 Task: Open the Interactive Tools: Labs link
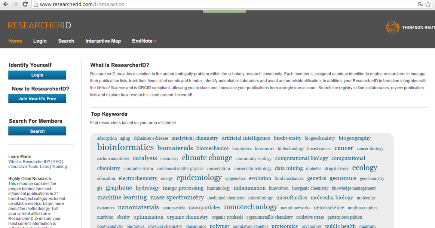28,167
